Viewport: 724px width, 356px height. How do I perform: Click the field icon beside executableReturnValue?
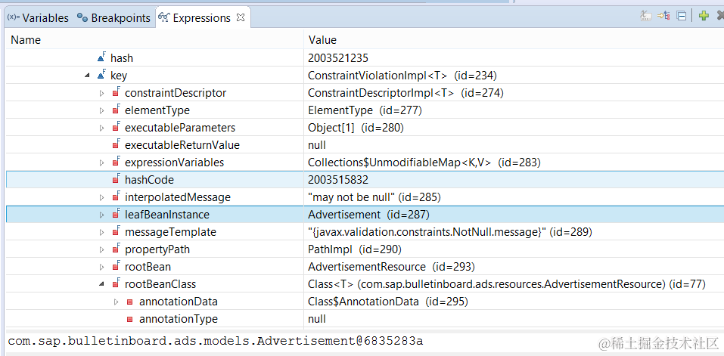pos(117,145)
